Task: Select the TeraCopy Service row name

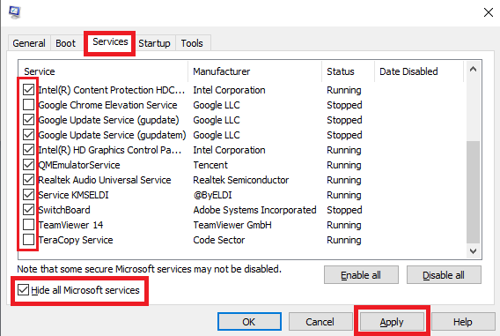Action: coord(76,240)
